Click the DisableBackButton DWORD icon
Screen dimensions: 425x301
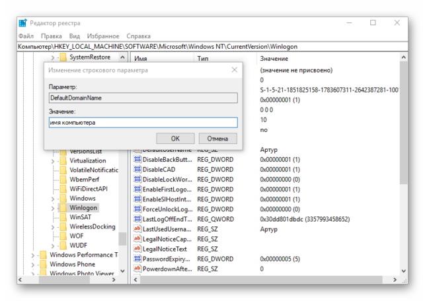coord(137,159)
